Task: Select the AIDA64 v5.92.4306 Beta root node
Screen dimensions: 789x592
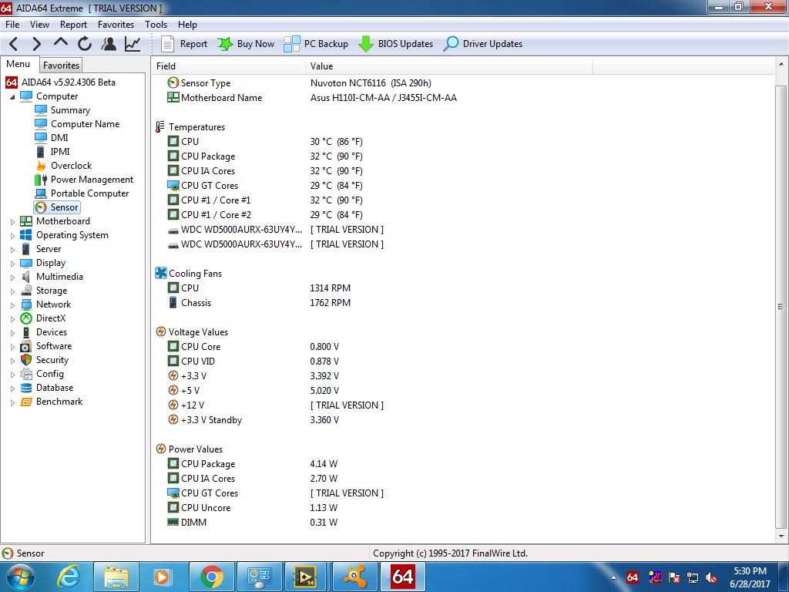Action: [68, 82]
